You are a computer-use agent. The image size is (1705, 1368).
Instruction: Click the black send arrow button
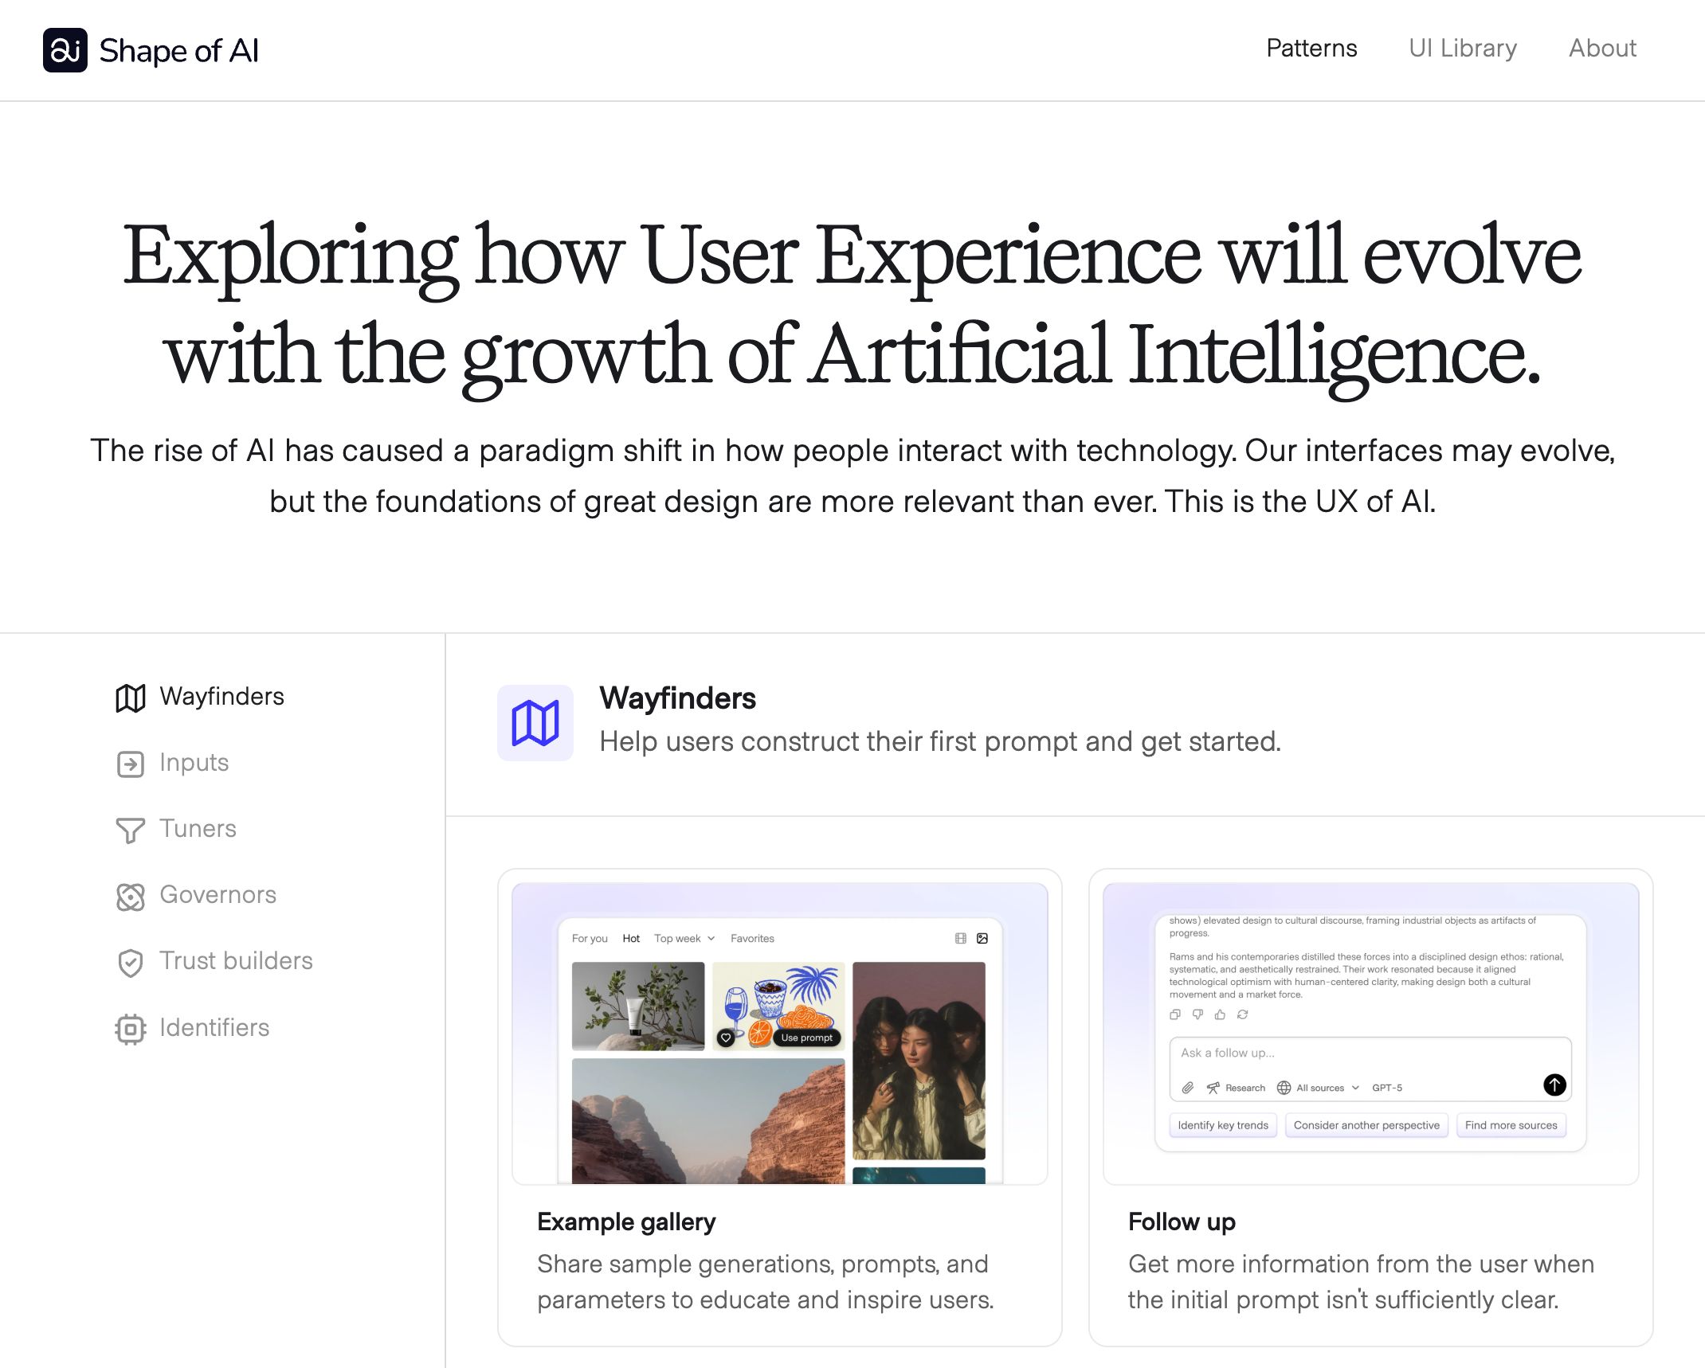(x=1554, y=1085)
